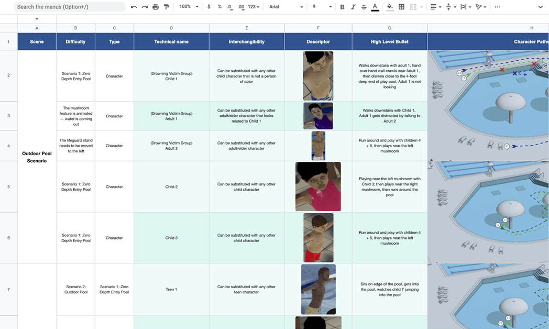Viewport: 549px width, 329px height.
Task: Select row 7 header
Action: point(9,290)
